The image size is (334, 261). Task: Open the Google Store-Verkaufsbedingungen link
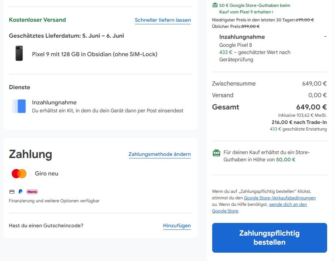(x=280, y=198)
